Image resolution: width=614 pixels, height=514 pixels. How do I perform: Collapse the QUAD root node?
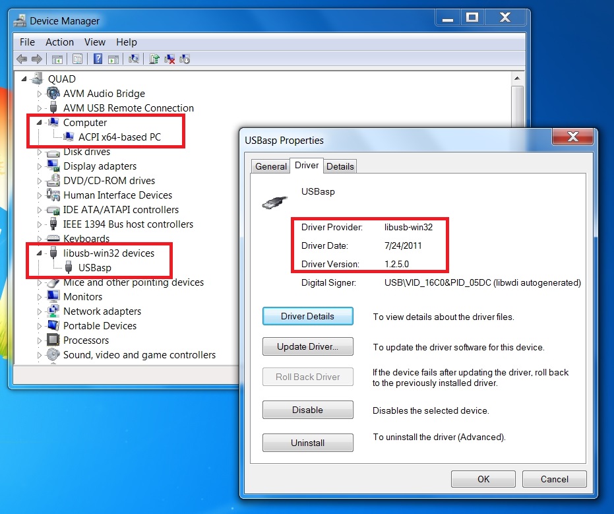click(24, 79)
